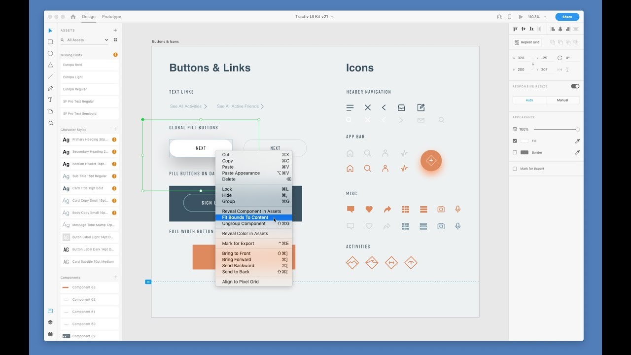Viewport: 631px width, 355px height.
Task: Click the desktop preview play icon
Action: pyautogui.click(x=521, y=17)
